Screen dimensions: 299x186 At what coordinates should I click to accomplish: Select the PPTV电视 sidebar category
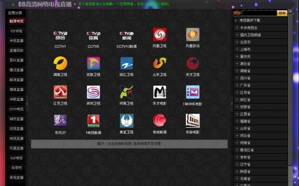[x=17, y=109]
